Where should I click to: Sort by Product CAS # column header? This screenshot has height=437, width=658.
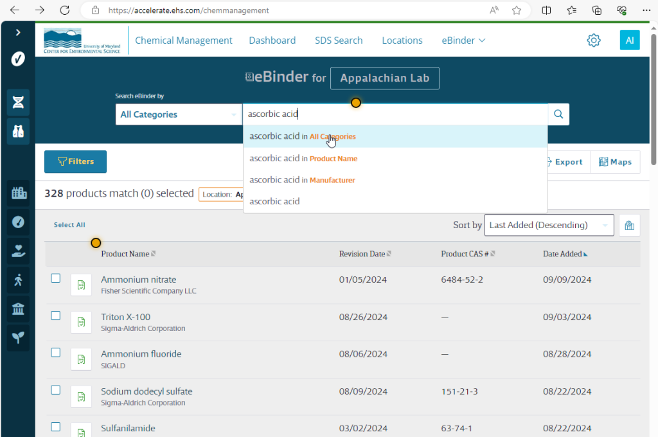coord(468,254)
